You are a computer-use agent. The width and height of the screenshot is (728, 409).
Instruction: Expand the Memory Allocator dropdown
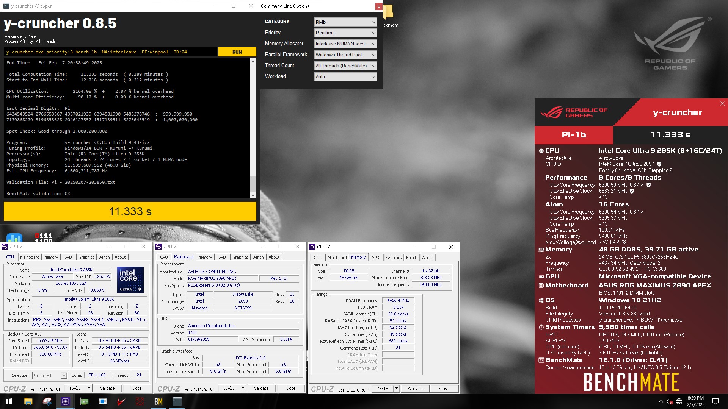345,44
